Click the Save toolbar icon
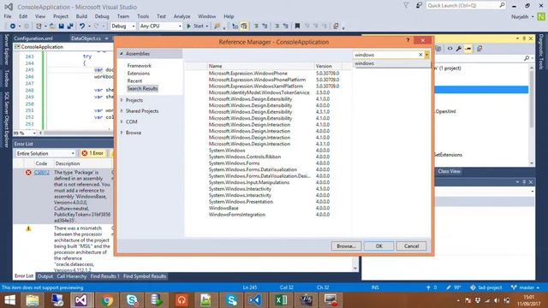 [61, 27]
